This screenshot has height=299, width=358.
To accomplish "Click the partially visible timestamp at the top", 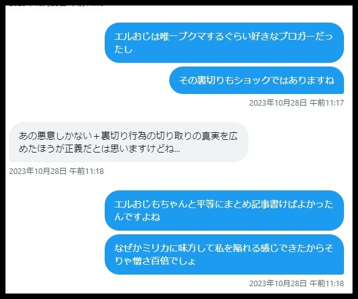I will pos(57,6).
